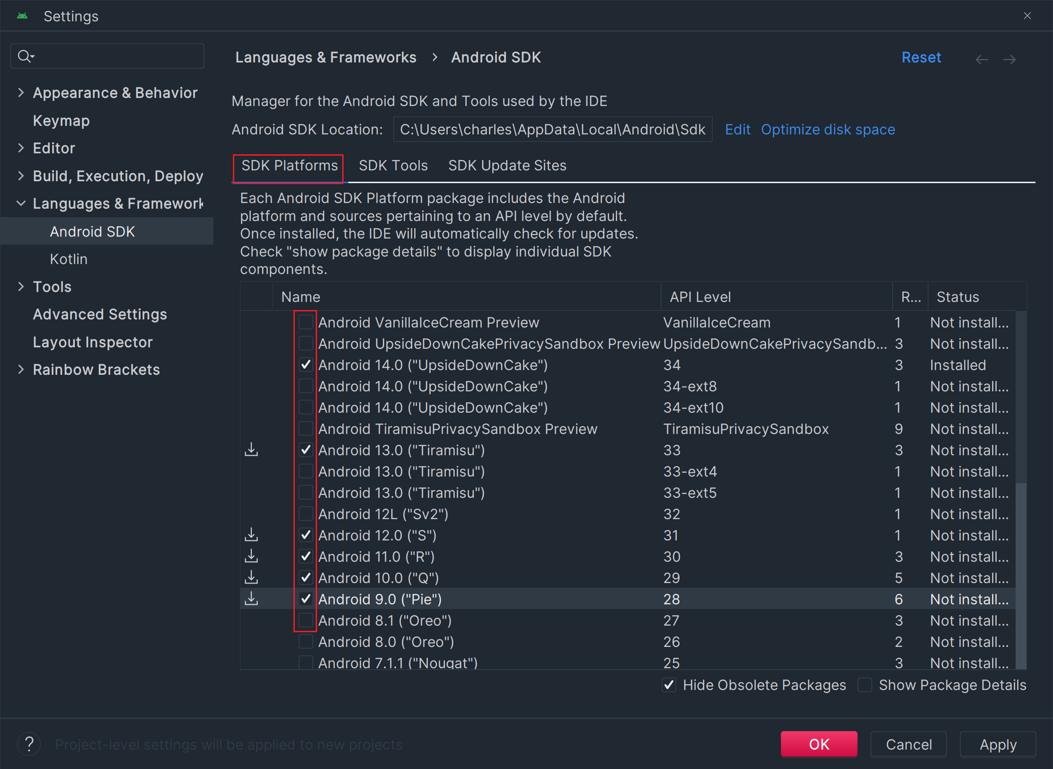
Task: Click the Android SDK Location path field
Action: 552,129
